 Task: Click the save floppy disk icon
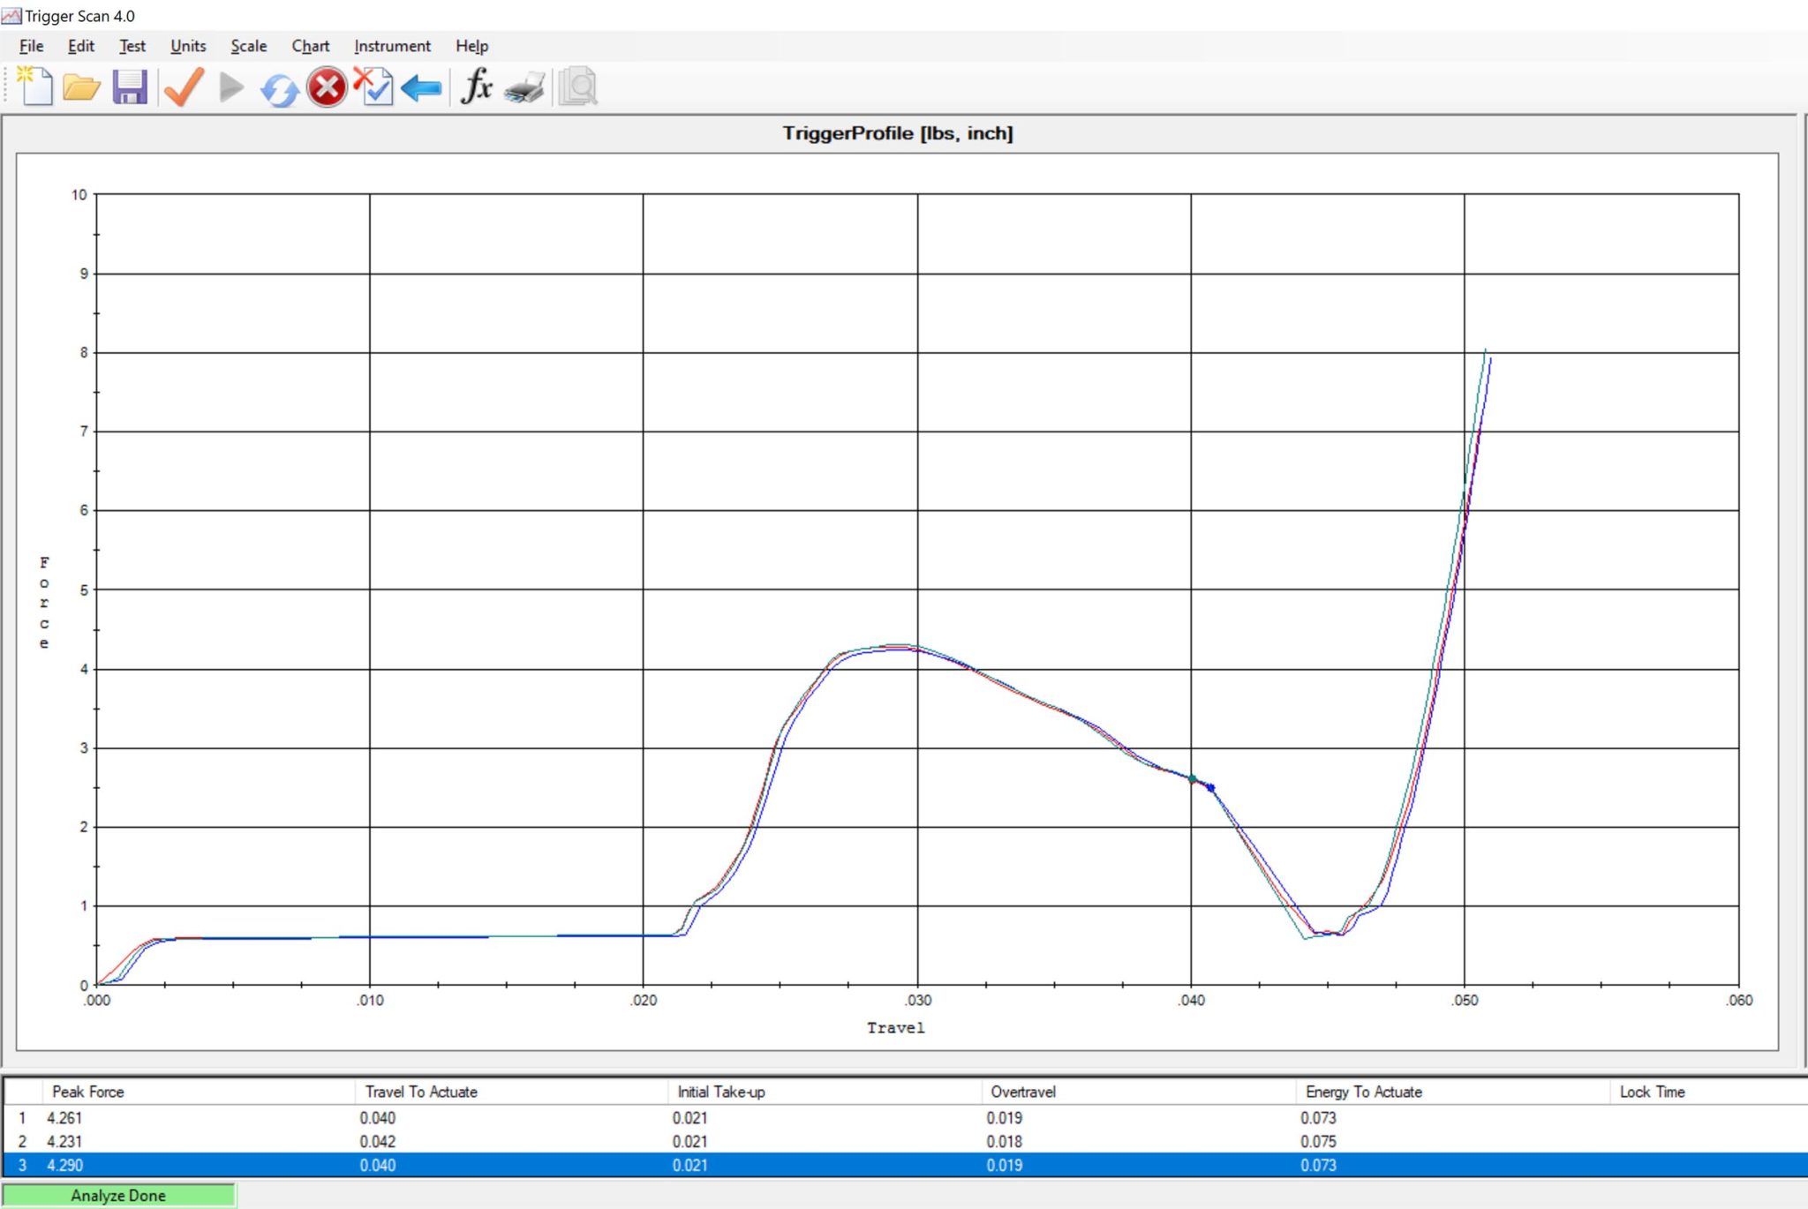(130, 87)
